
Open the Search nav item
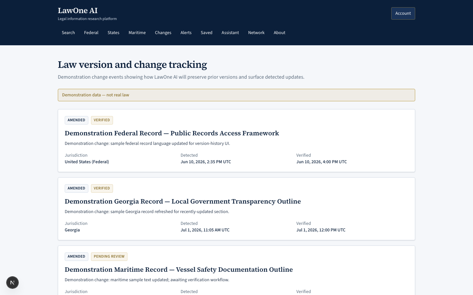pyautogui.click(x=68, y=33)
